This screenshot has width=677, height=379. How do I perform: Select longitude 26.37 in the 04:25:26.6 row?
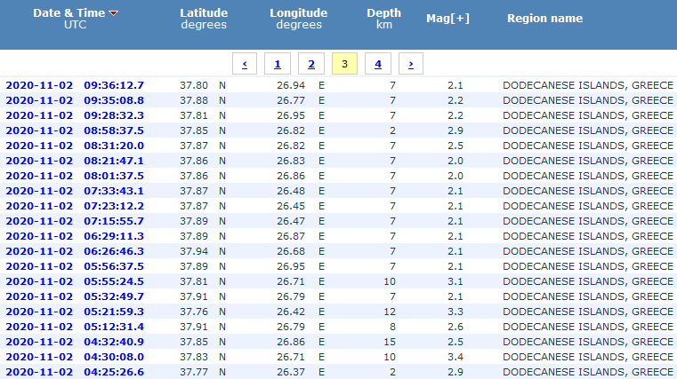[x=291, y=372]
